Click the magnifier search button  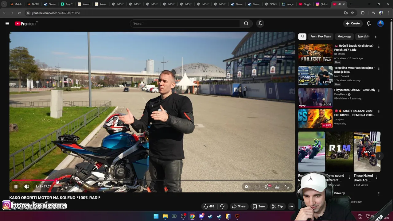click(246, 24)
